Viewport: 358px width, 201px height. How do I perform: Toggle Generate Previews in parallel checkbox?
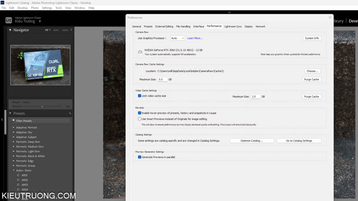click(140, 157)
